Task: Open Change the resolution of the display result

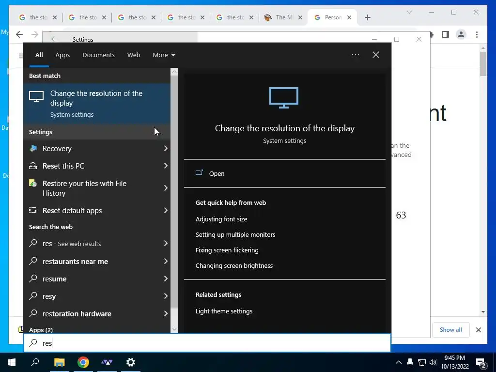Action: 97,104
